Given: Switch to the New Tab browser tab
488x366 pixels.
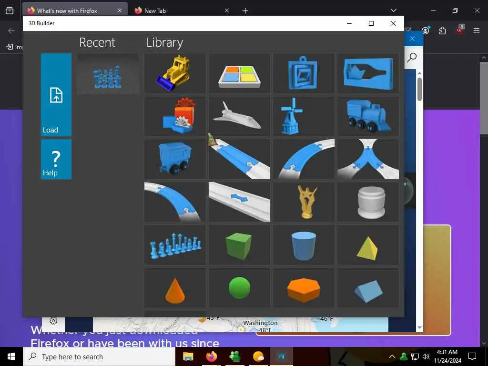Looking at the screenshot, I should (155, 10).
